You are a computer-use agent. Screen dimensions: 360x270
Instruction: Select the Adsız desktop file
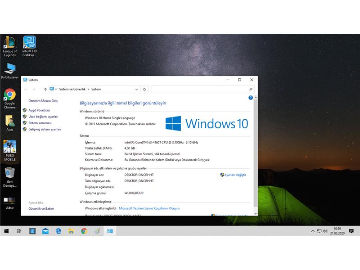click(9, 203)
